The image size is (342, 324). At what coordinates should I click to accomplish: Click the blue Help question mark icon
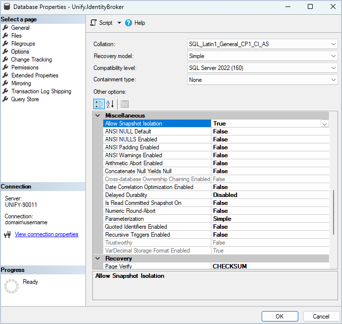tap(129, 23)
